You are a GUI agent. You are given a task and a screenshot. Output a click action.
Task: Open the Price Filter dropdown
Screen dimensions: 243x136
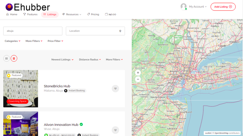tap(55, 41)
